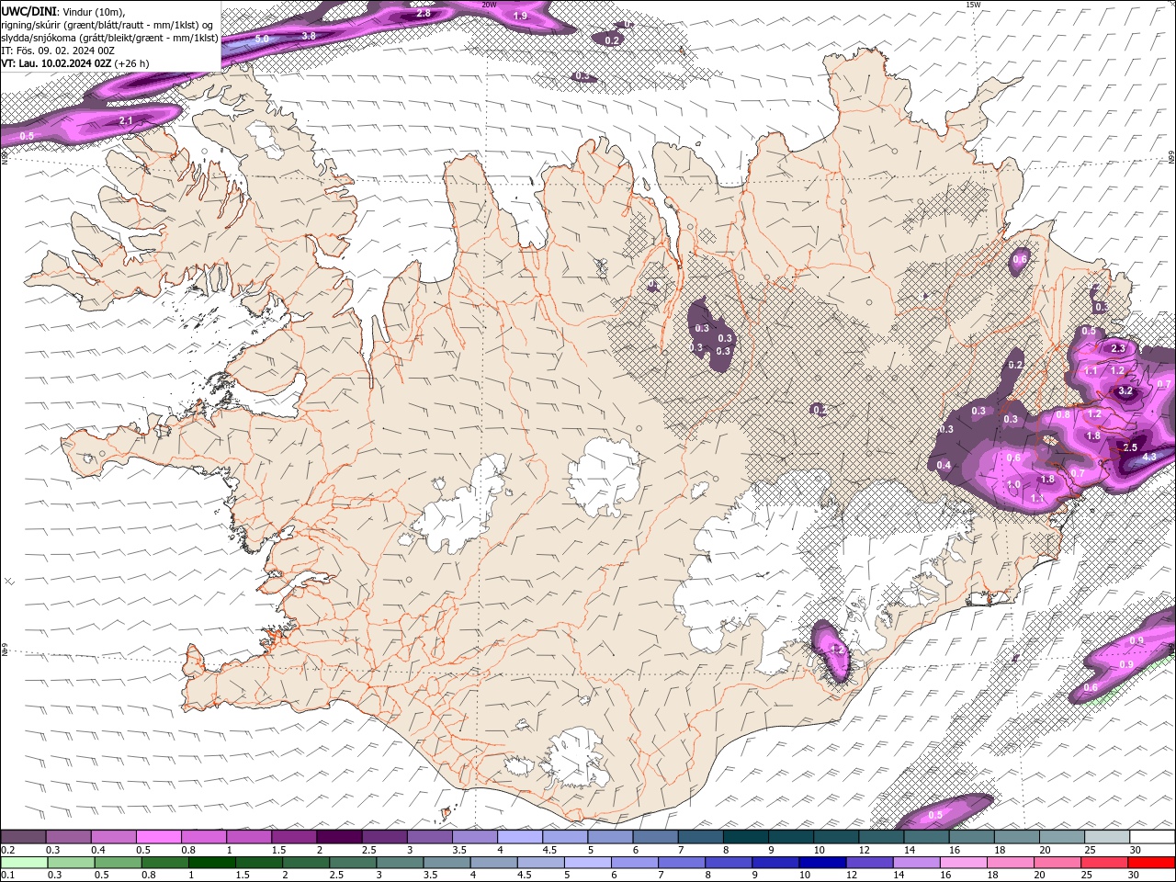
Task: Select the upper legend swatch starting at 0.3
Action: [68, 837]
